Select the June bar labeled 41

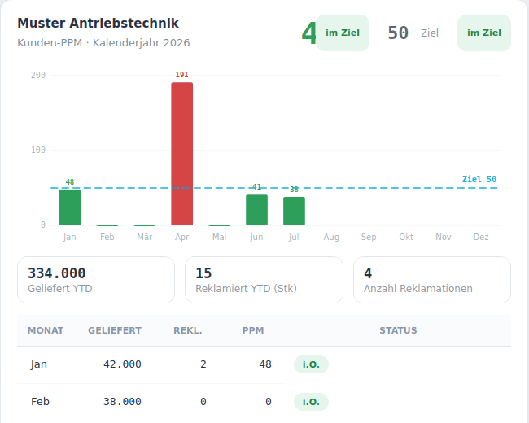click(x=256, y=210)
